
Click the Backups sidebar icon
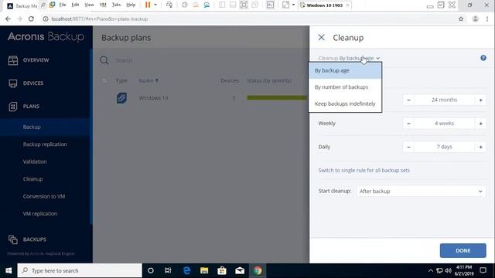coord(13,239)
